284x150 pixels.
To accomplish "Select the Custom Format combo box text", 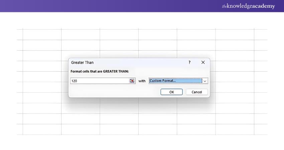I will [175, 81].
